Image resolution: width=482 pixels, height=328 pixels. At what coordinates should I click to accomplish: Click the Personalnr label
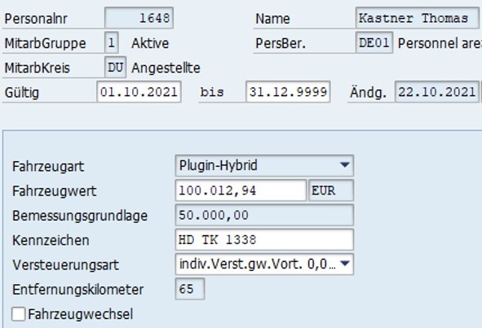pos(36,19)
